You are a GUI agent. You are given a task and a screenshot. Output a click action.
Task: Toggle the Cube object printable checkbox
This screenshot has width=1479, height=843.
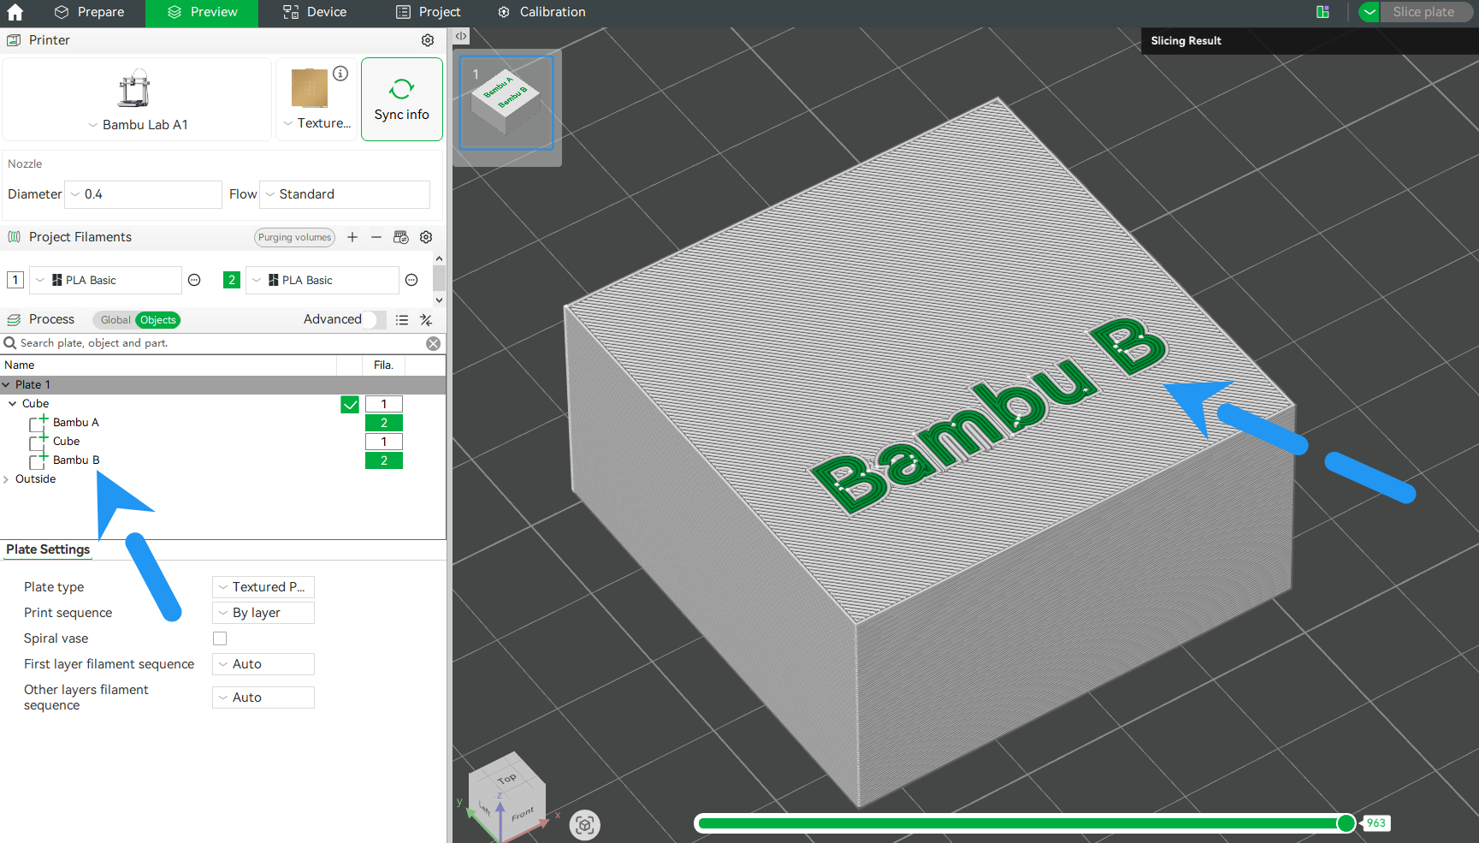pyautogui.click(x=350, y=404)
